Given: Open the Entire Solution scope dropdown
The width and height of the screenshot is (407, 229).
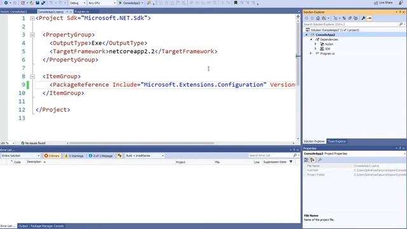Looking at the screenshot, I should (20, 156).
